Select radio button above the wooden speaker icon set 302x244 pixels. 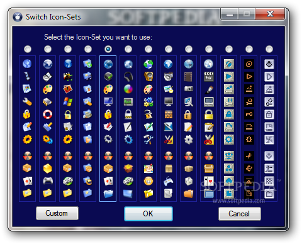pos(148,49)
